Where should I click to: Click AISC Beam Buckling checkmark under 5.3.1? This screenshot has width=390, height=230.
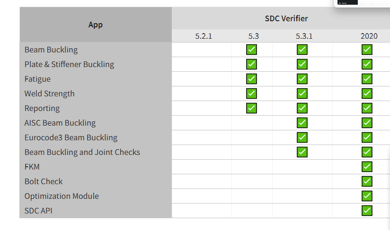pos(302,123)
